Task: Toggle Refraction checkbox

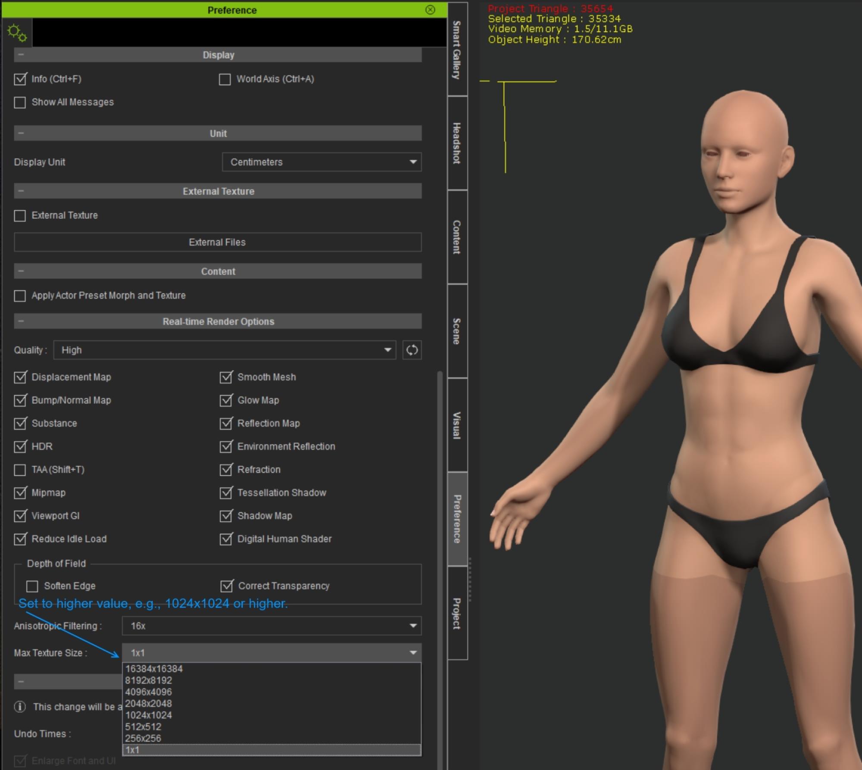Action: (x=226, y=470)
